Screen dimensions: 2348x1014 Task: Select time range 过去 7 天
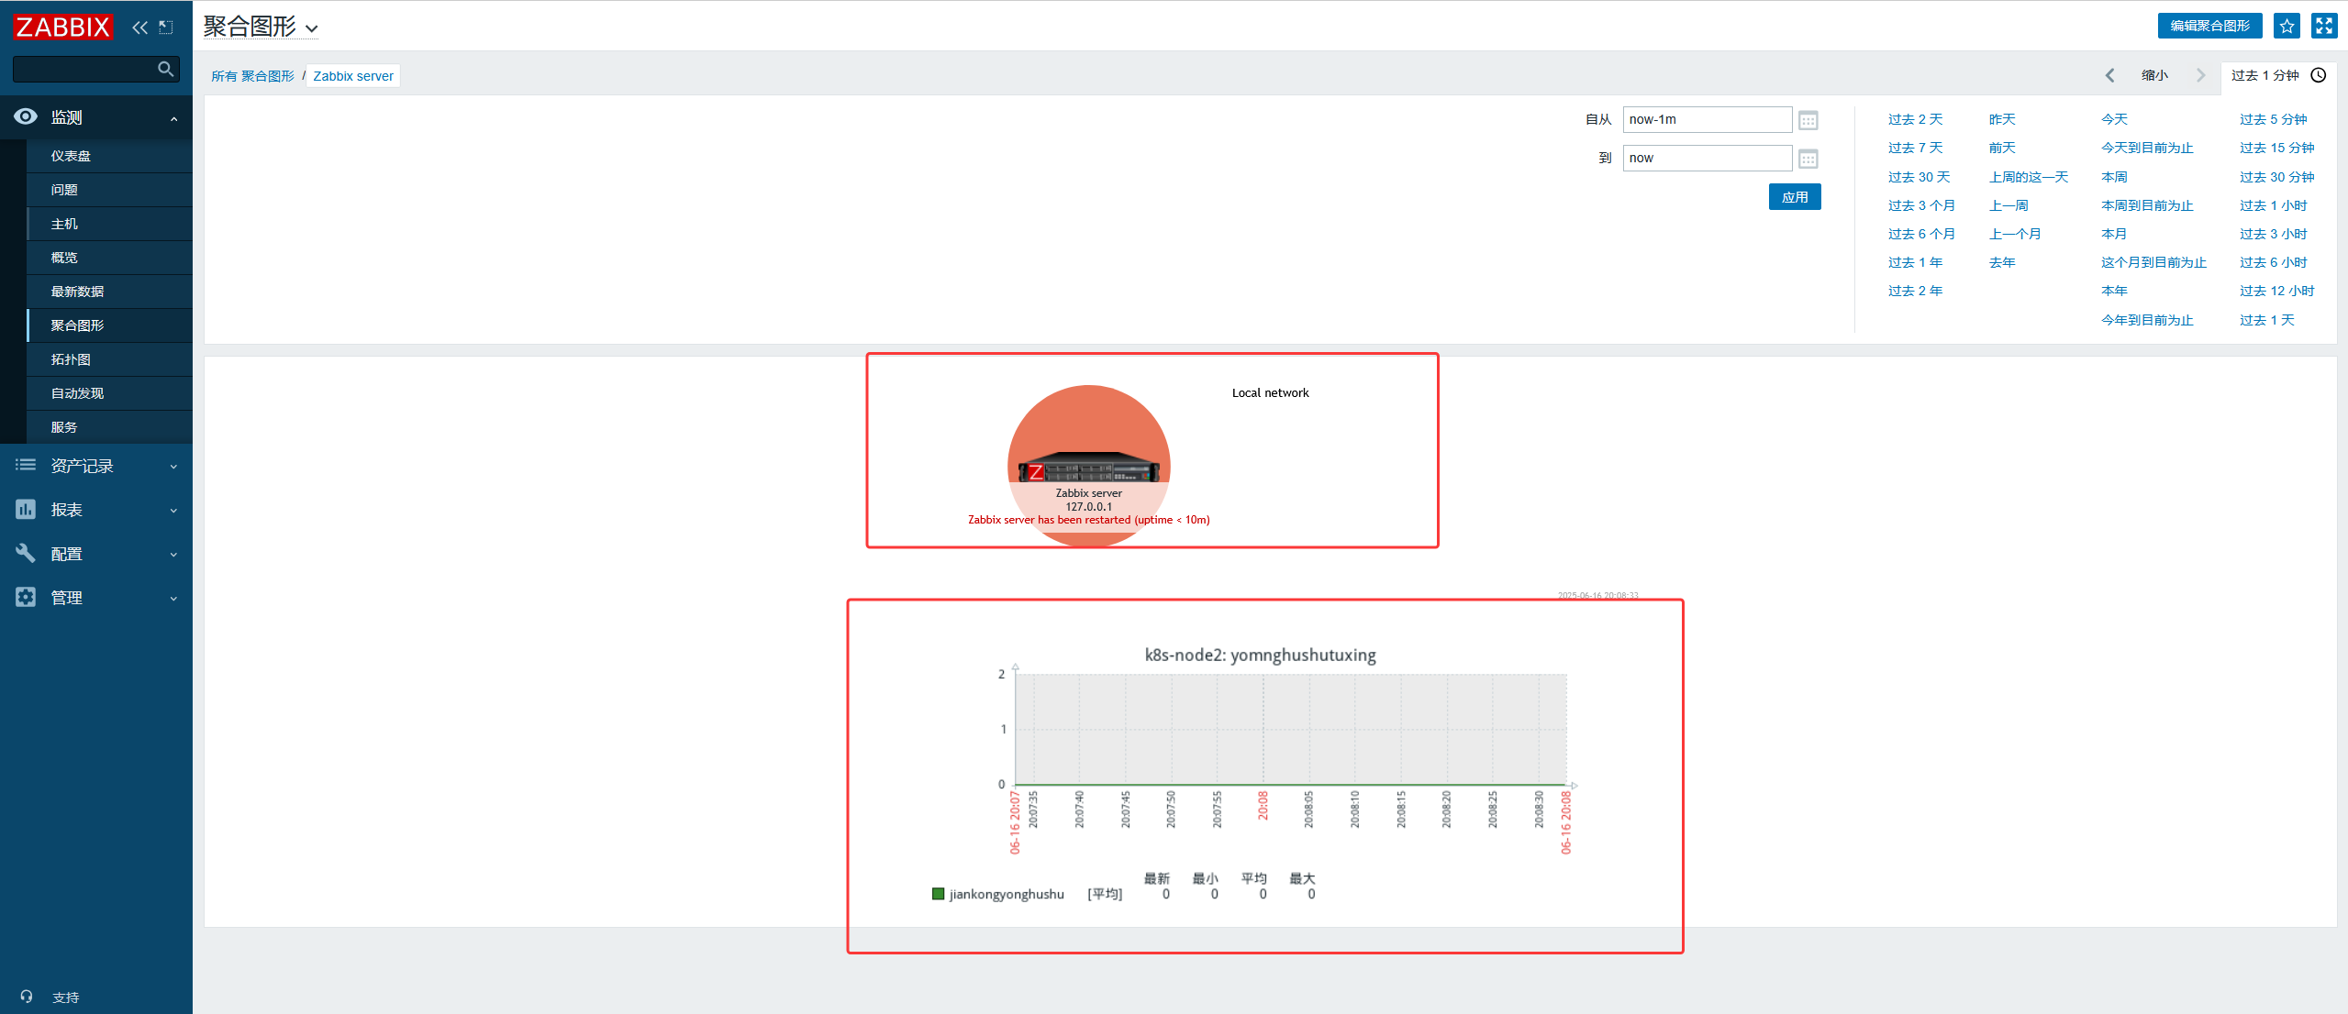[x=1915, y=148]
